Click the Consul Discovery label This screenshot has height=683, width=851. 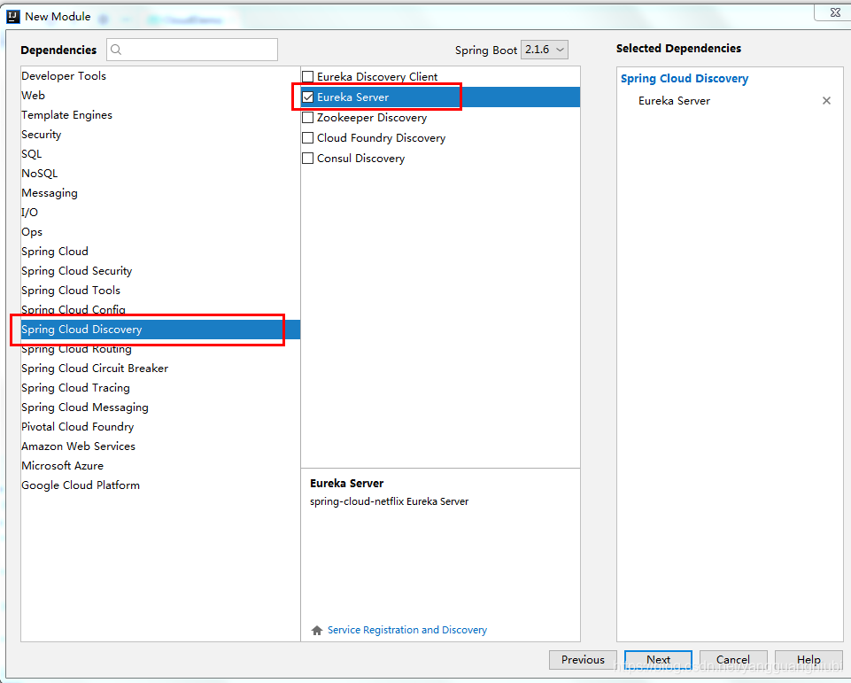(361, 159)
